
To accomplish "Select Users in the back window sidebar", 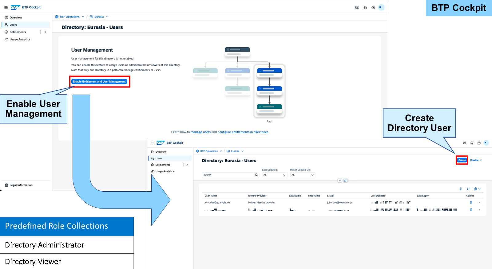I will 26,25.
